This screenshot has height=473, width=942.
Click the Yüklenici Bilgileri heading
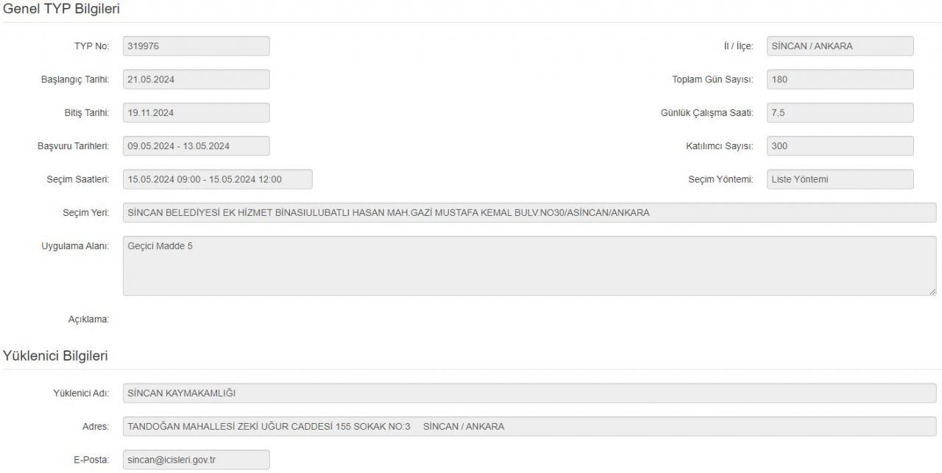[x=56, y=356]
